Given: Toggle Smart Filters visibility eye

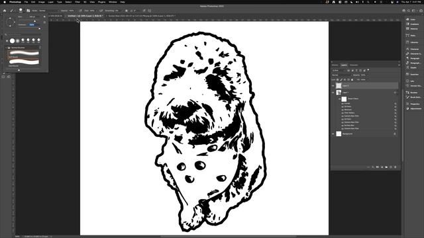Looking at the screenshot, I should pos(339,99).
